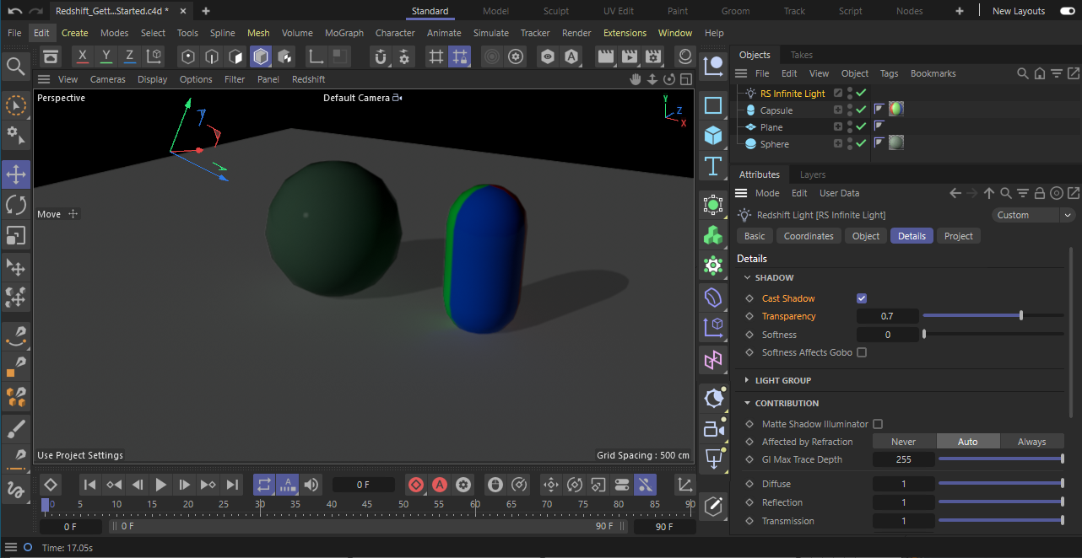The height and width of the screenshot is (558, 1082).
Task: Select the Rotate tool in left toolbar
Action: point(16,205)
